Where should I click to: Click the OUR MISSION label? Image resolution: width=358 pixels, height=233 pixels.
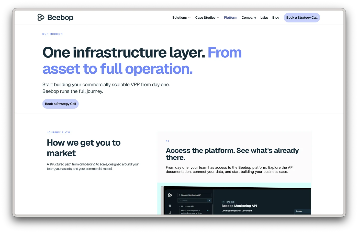coord(52,34)
